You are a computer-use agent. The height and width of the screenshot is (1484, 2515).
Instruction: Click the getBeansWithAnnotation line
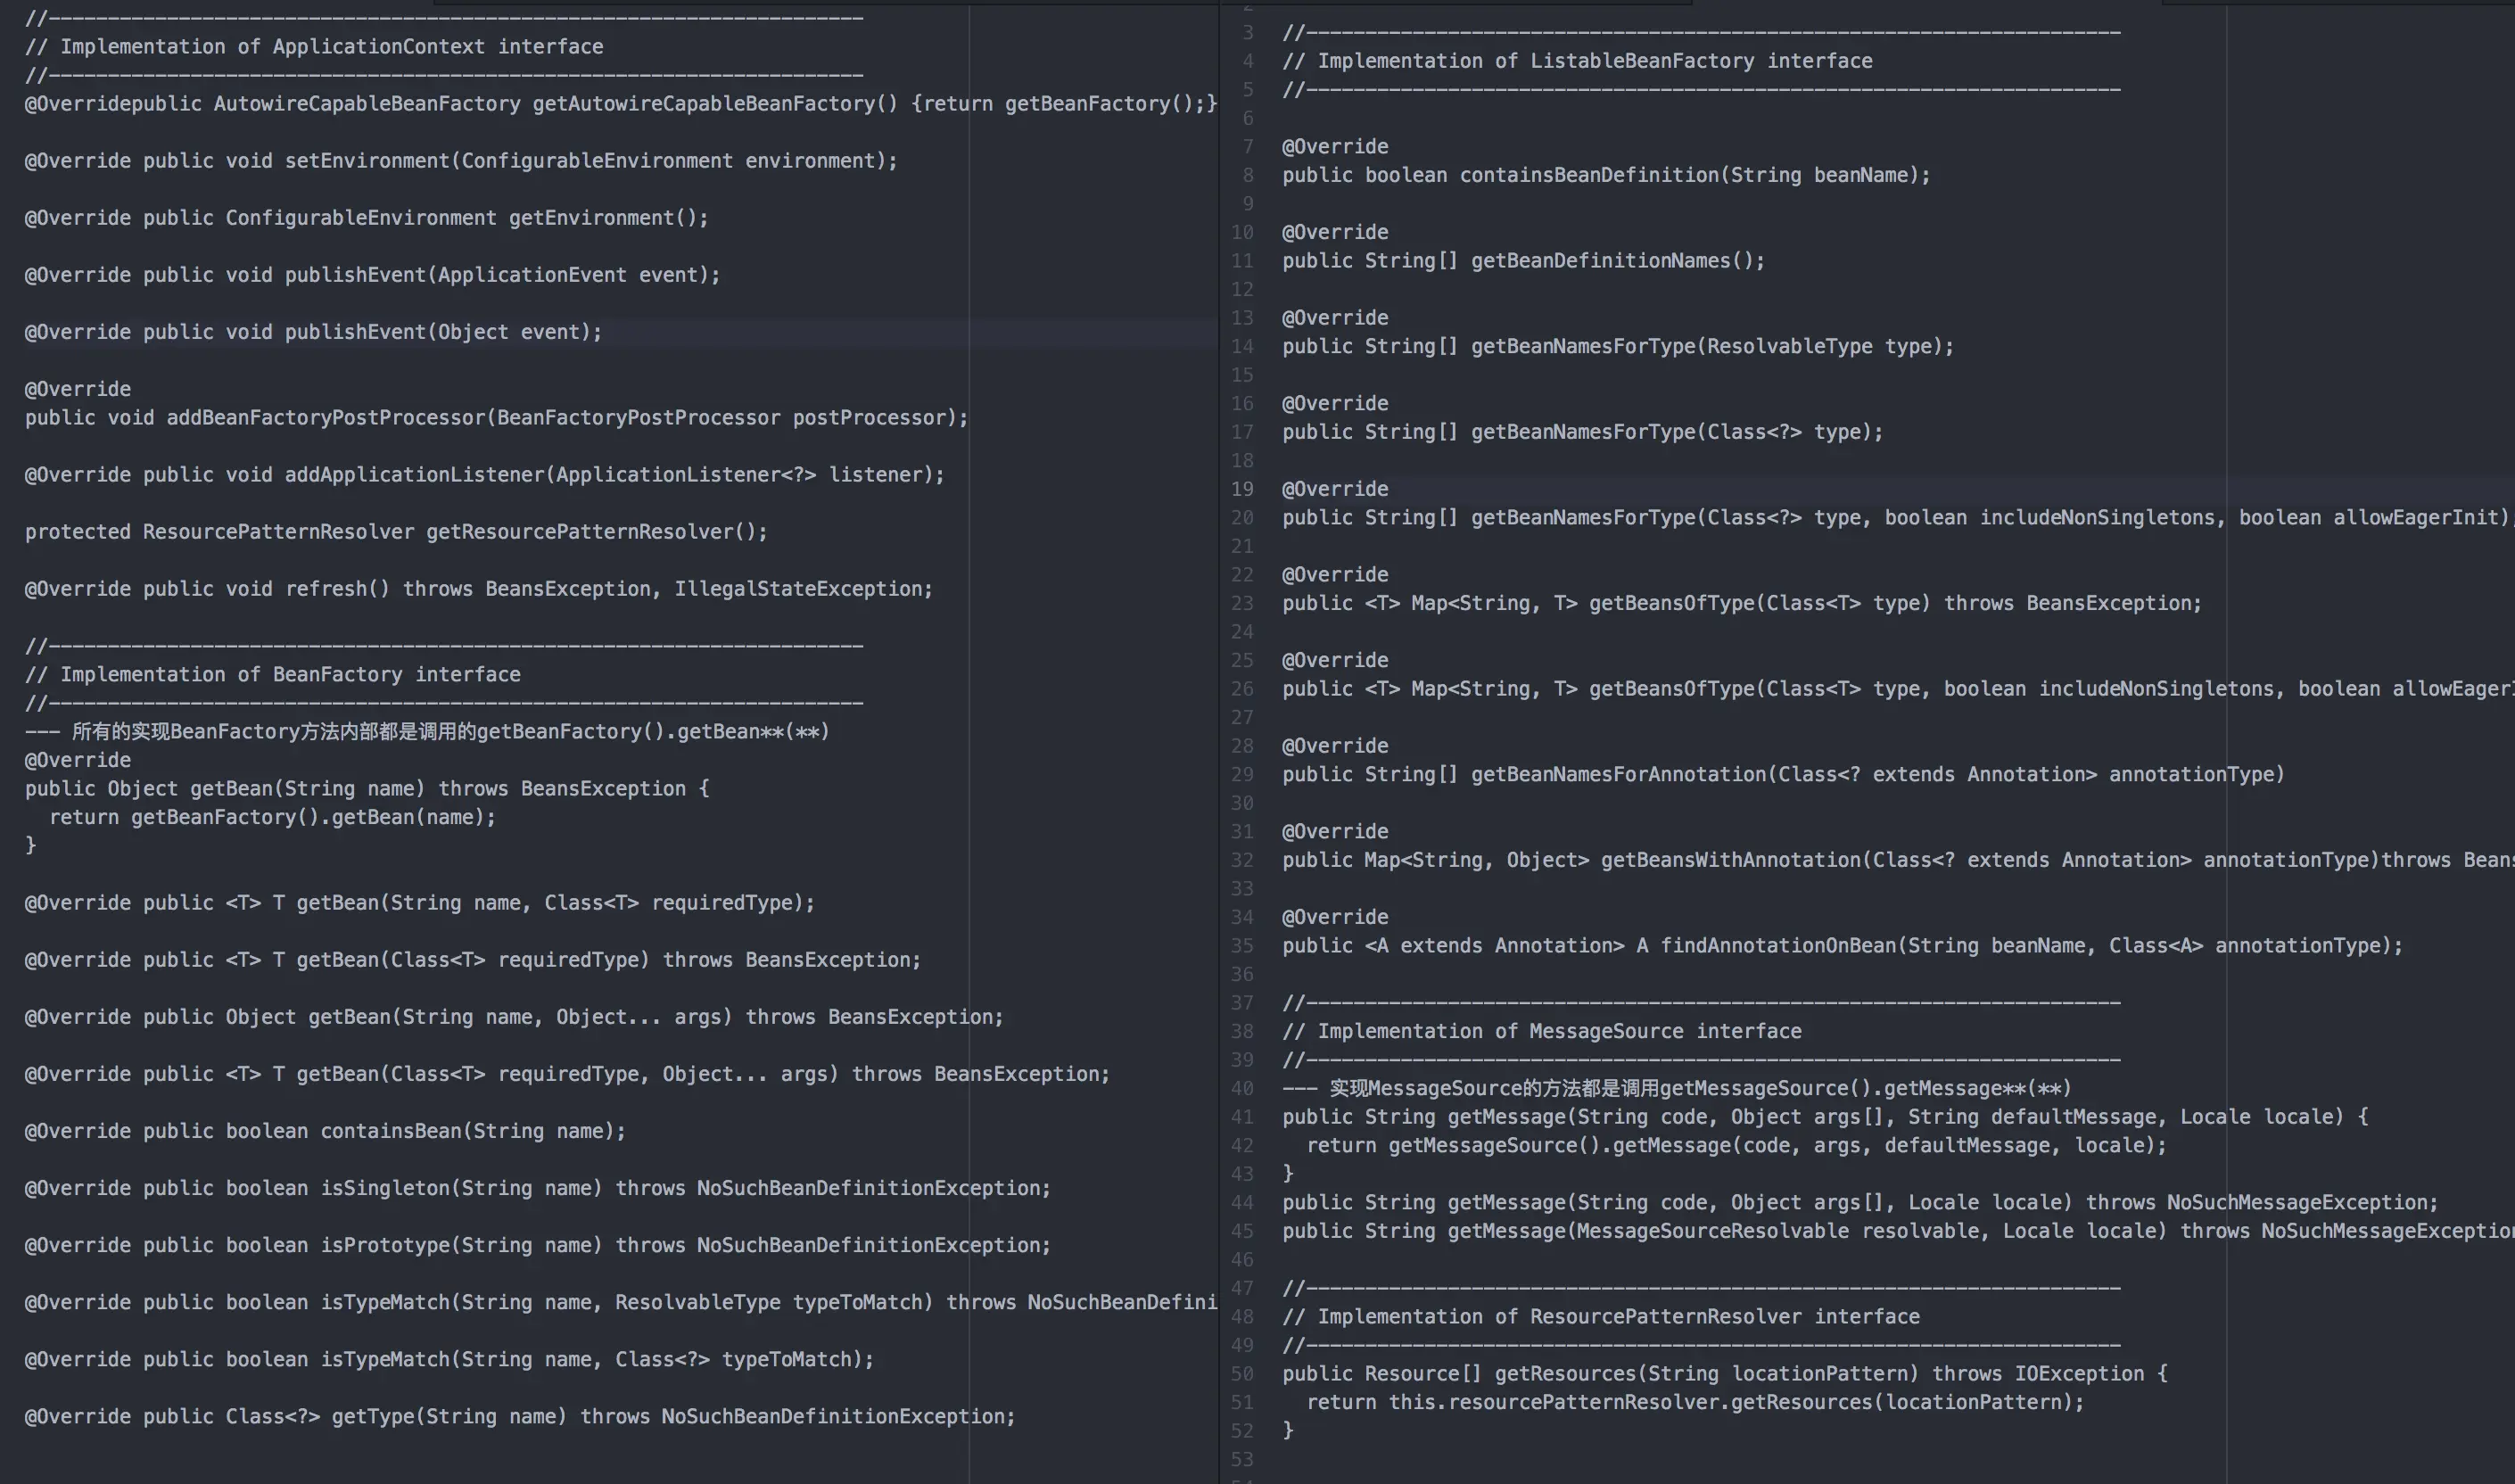(1898, 859)
